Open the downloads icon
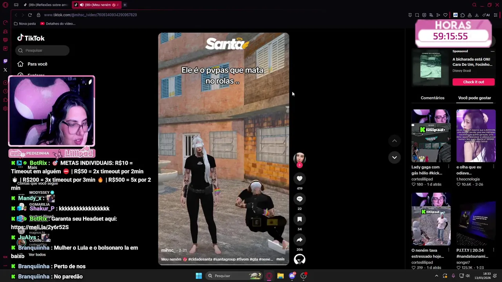 point(477,15)
